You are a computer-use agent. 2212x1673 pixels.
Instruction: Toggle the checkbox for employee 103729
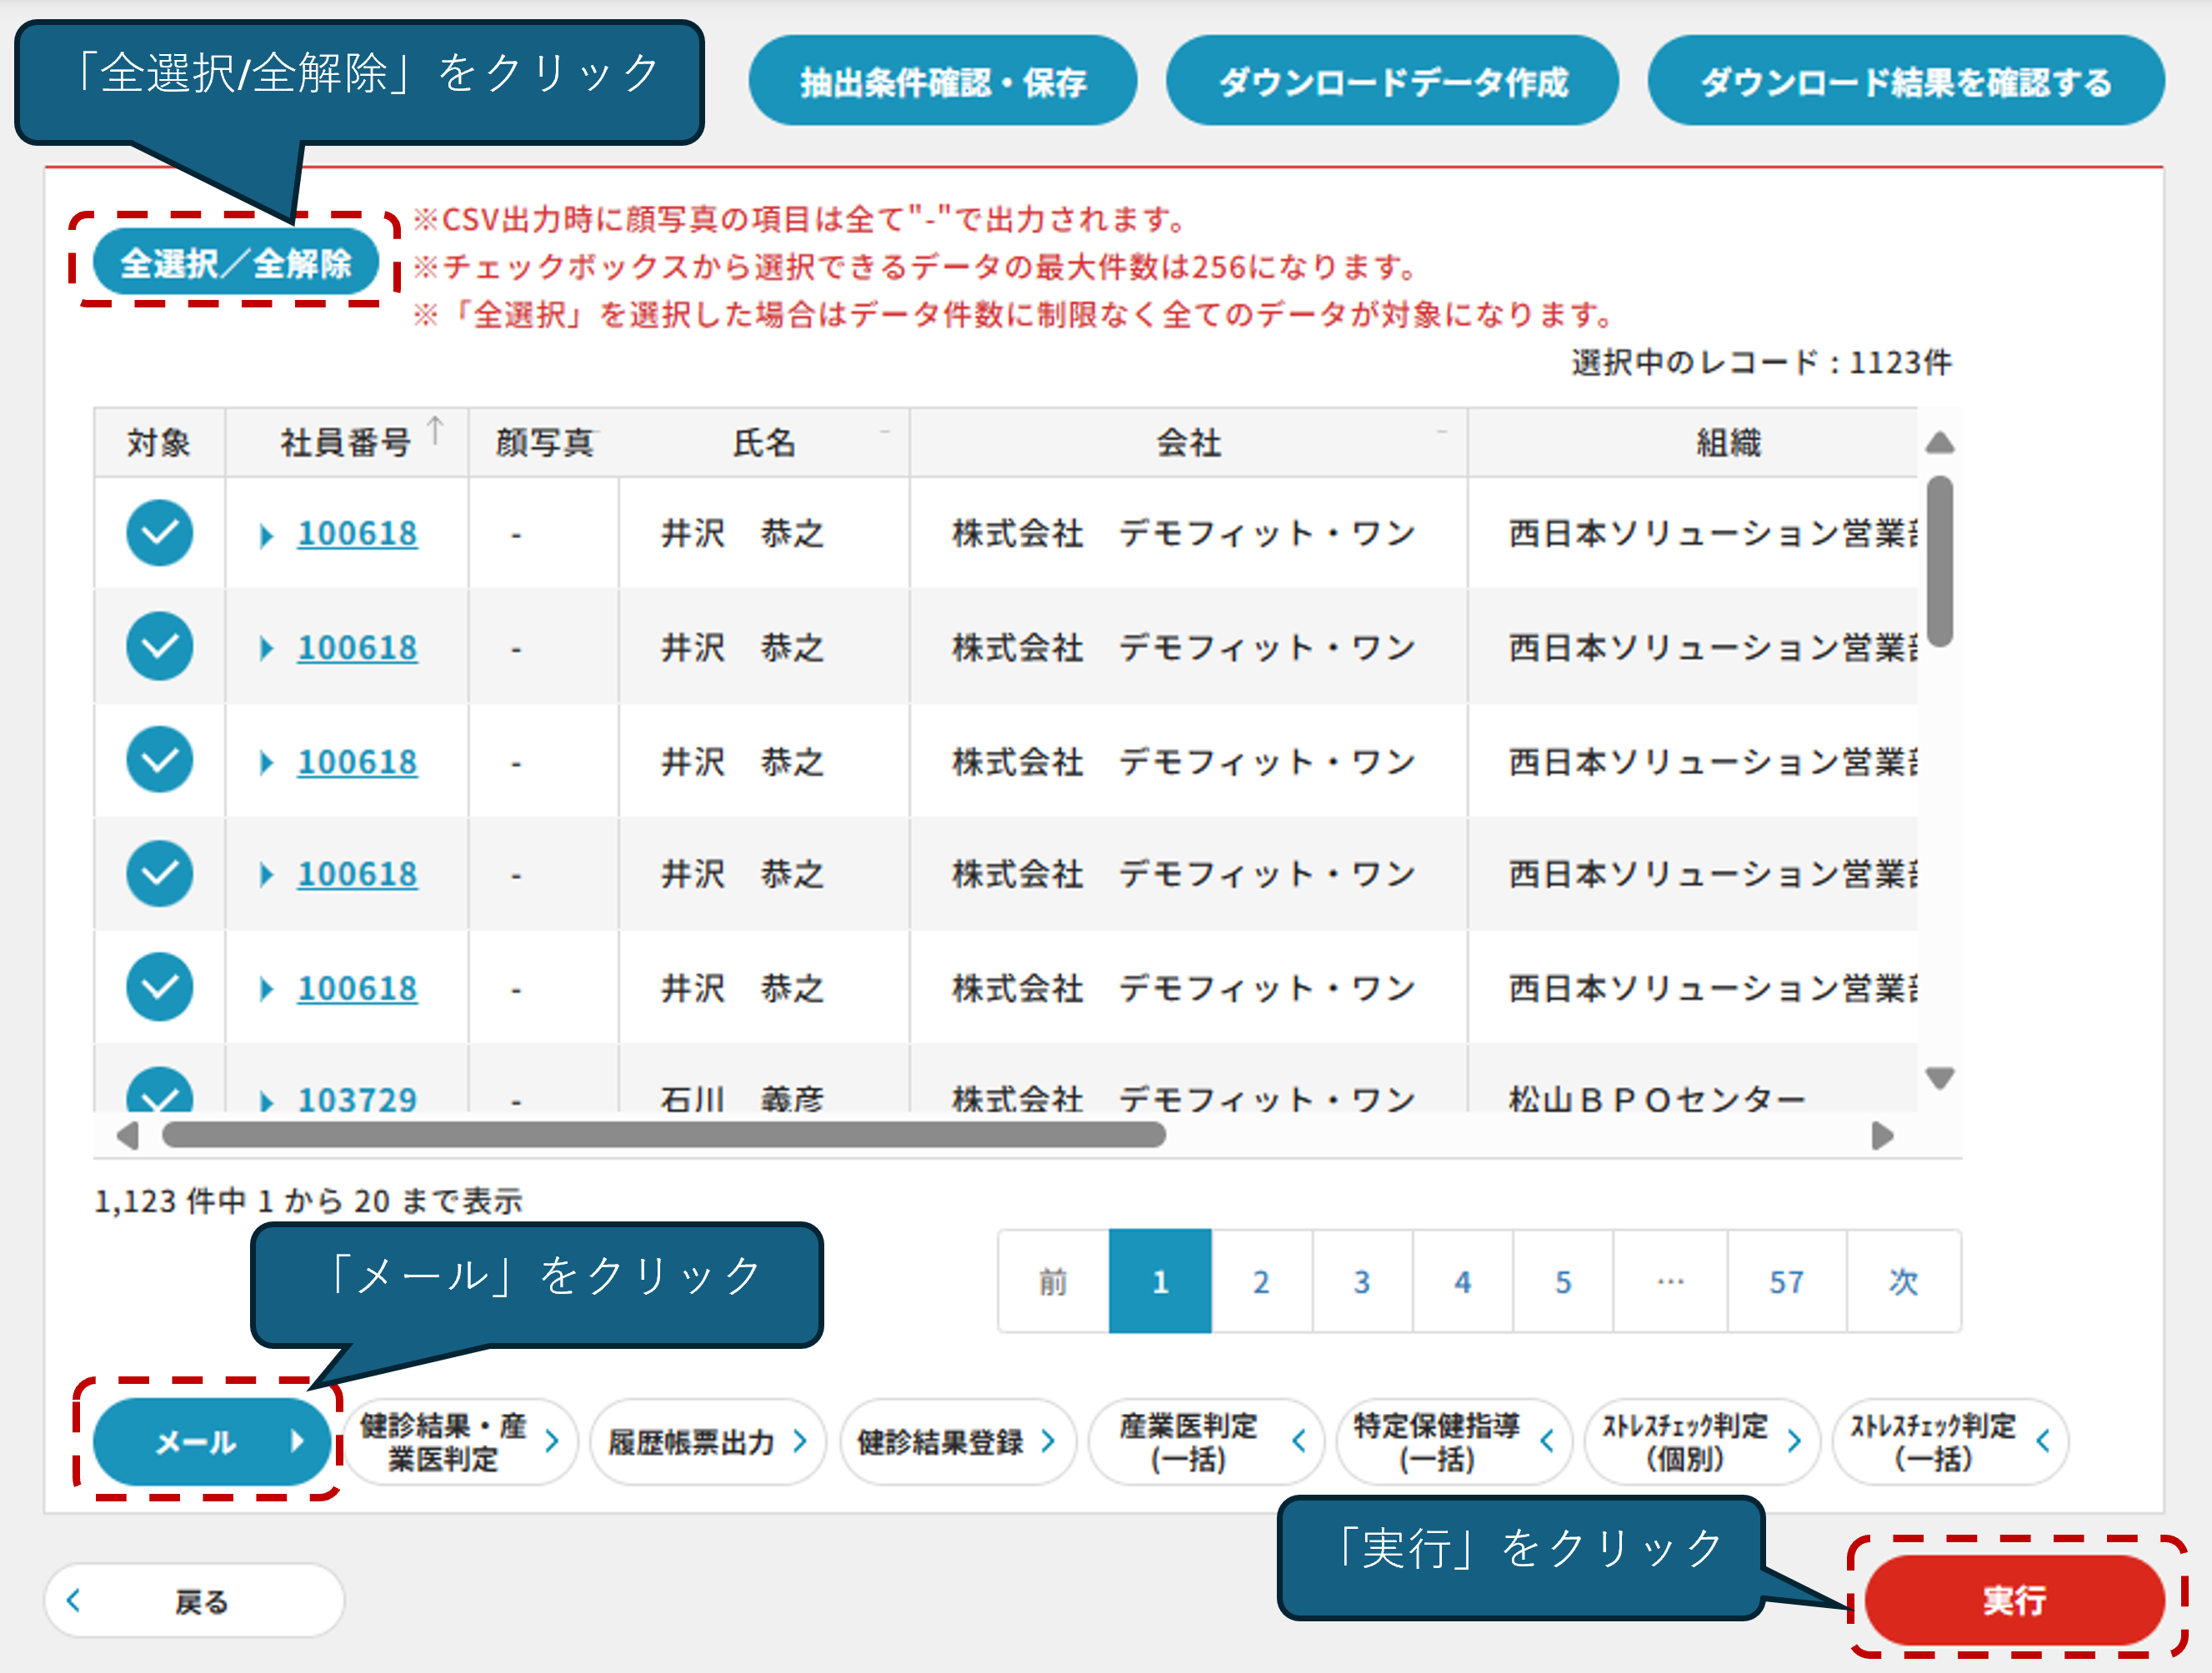click(160, 1092)
